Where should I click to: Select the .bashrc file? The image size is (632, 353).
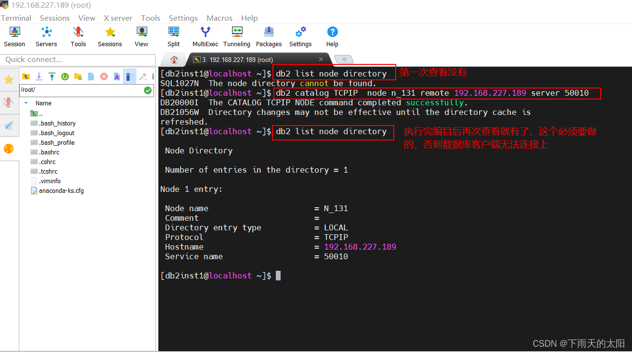[x=45, y=152]
